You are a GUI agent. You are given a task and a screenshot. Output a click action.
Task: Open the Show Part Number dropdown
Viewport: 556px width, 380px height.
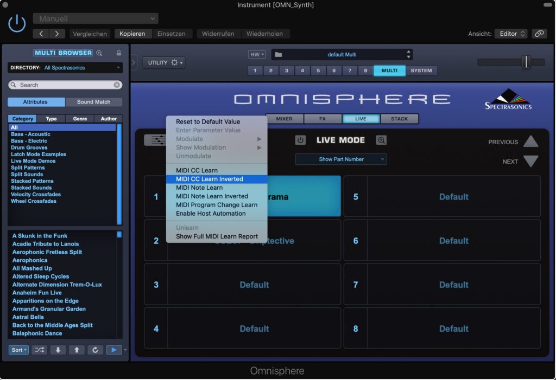[x=341, y=159]
